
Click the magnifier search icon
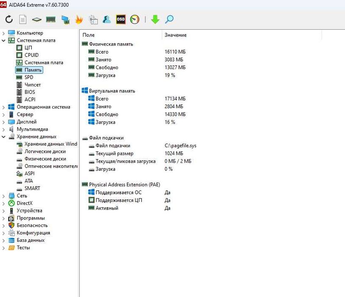[169, 20]
